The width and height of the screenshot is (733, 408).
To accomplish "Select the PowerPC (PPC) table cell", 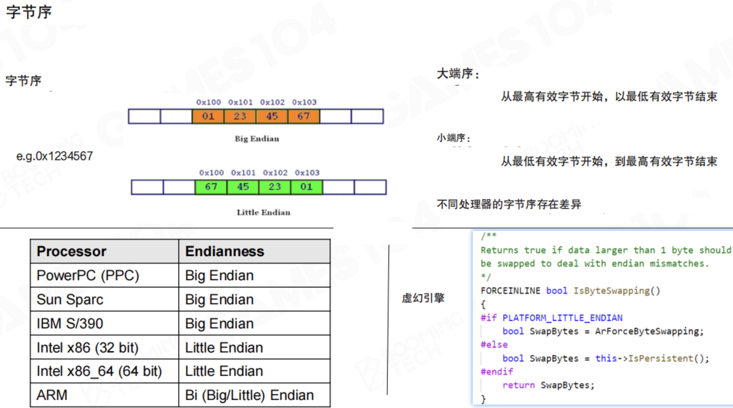I will point(88,276).
